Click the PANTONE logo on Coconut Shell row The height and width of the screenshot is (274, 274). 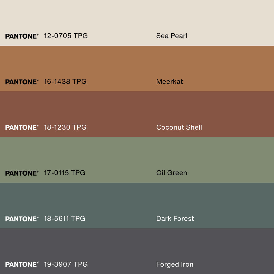tap(22, 127)
